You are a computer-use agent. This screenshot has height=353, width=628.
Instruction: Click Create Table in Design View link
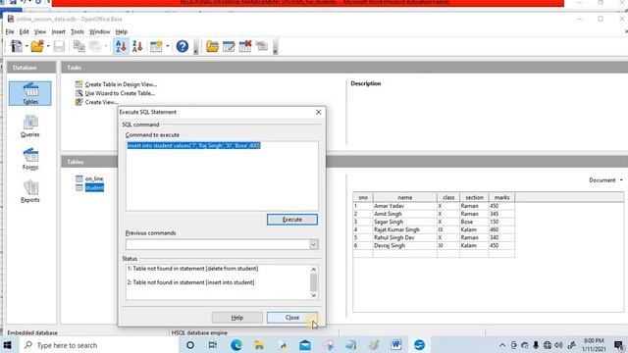(121, 84)
